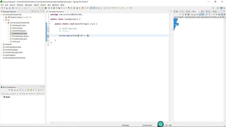Expand the actuator project node
226x127 pixels.
point(1,44)
